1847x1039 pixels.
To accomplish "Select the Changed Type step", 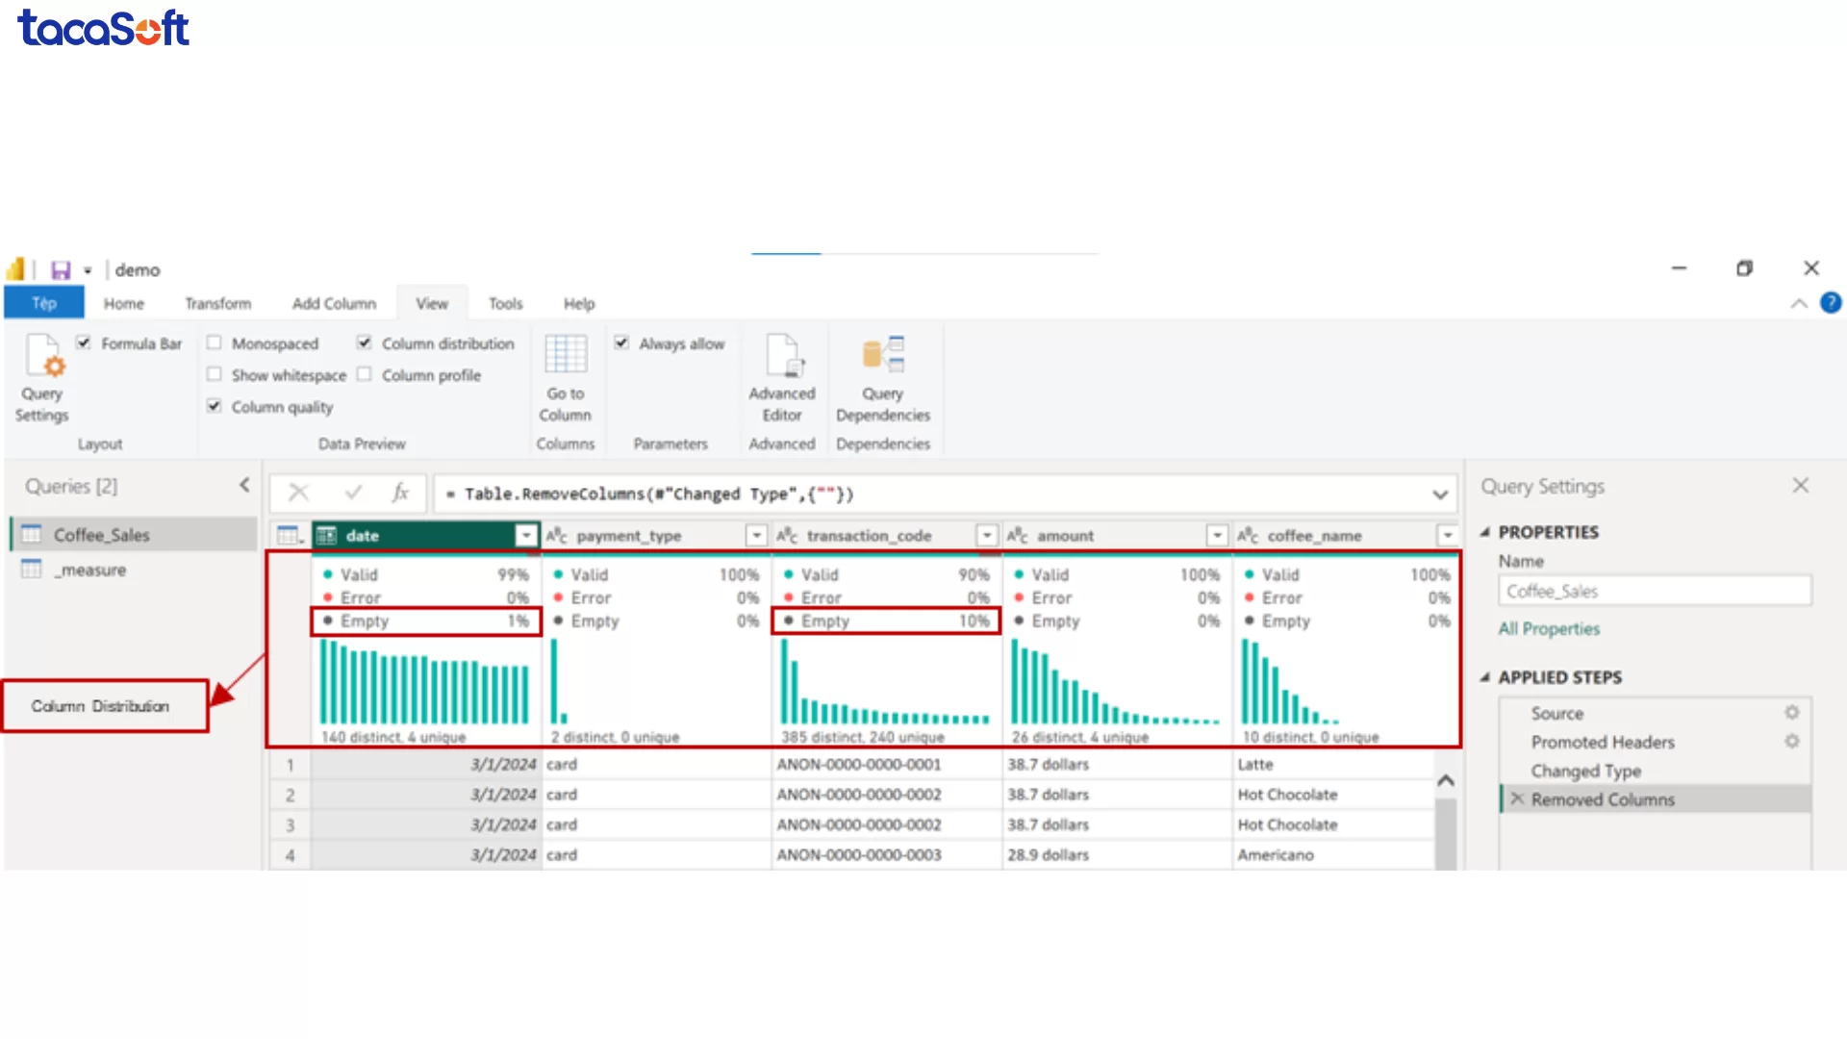I will pos(1655,771).
